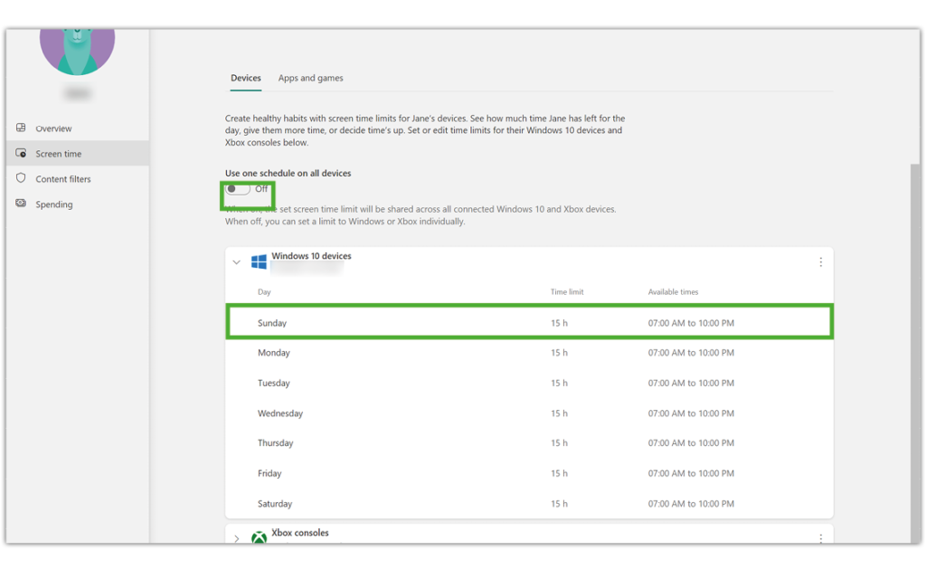Click the Spending sidebar icon
Viewport: 926px width, 579px height.
point(21,204)
